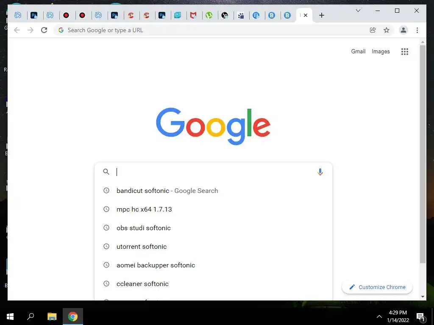434x325 pixels.
Task: Select the 'utorrent softonic' suggestion
Action: (x=213, y=247)
